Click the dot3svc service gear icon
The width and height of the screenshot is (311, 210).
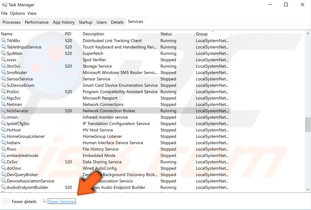coord(4,168)
